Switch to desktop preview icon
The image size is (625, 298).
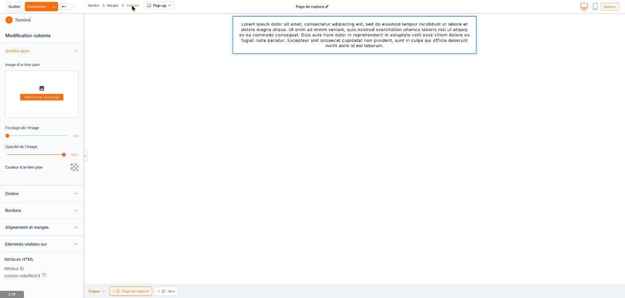click(584, 7)
